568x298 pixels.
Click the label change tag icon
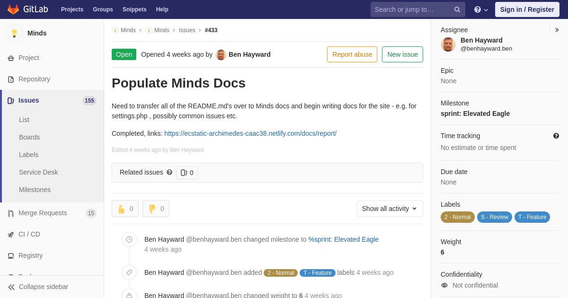point(129,272)
